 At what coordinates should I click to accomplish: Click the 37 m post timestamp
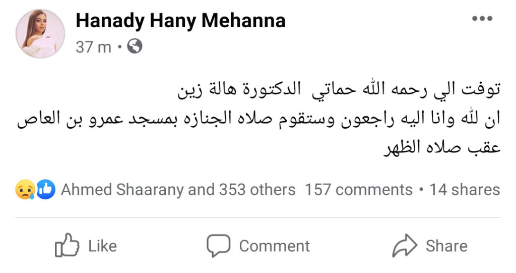click(93, 47)
